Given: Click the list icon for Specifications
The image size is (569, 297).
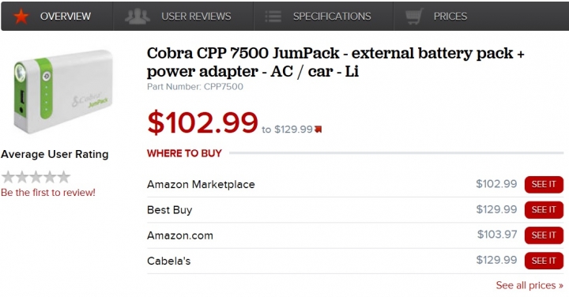Looking at the screenshot, I should tap(273, 17).
